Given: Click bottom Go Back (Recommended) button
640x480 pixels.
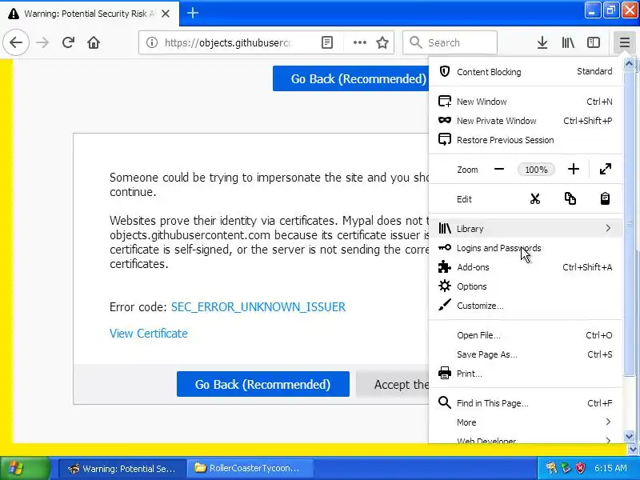Looking at the screenshot, I should [263, 384].
